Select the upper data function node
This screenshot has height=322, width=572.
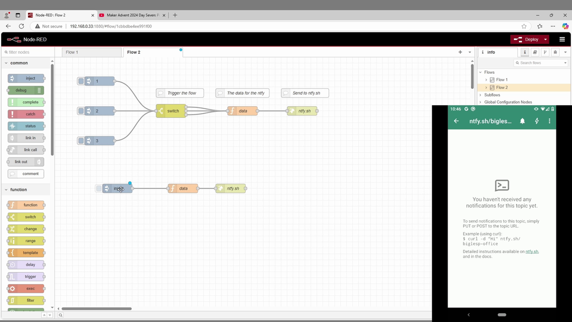(242, 111)
